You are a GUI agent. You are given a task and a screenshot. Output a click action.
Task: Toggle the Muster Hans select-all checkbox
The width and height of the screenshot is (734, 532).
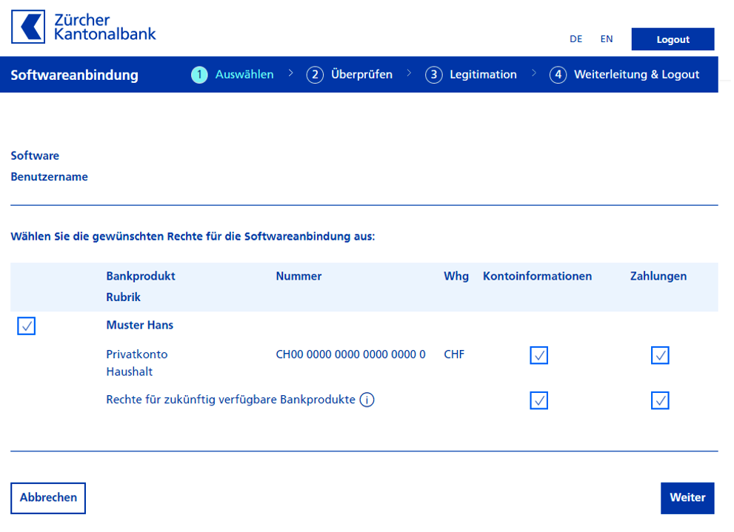tap(26, 326)
